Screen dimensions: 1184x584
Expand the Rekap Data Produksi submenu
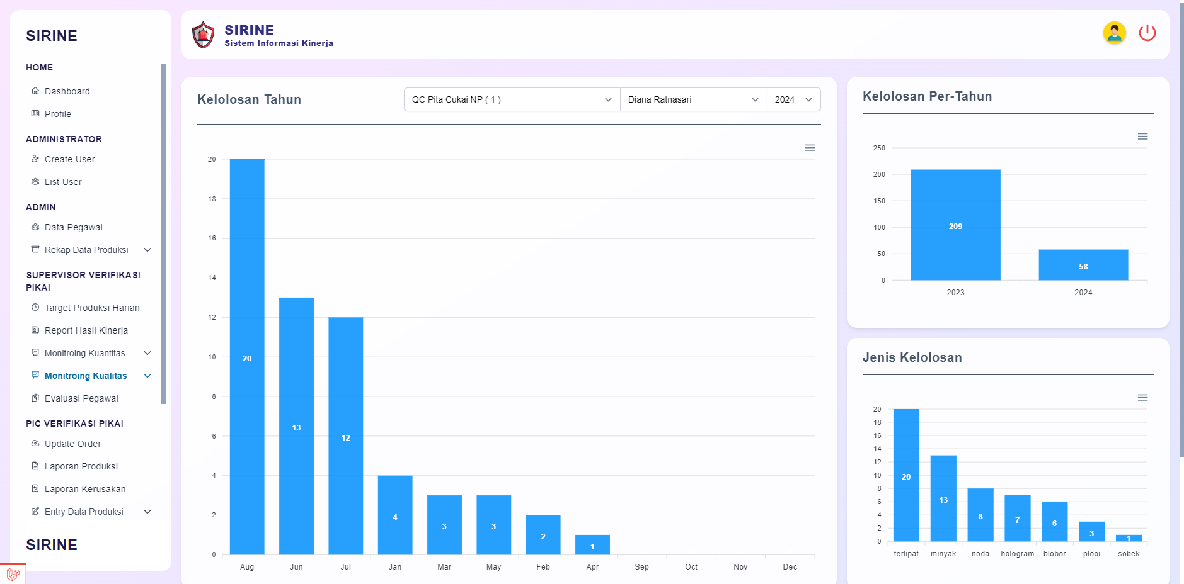147,250
